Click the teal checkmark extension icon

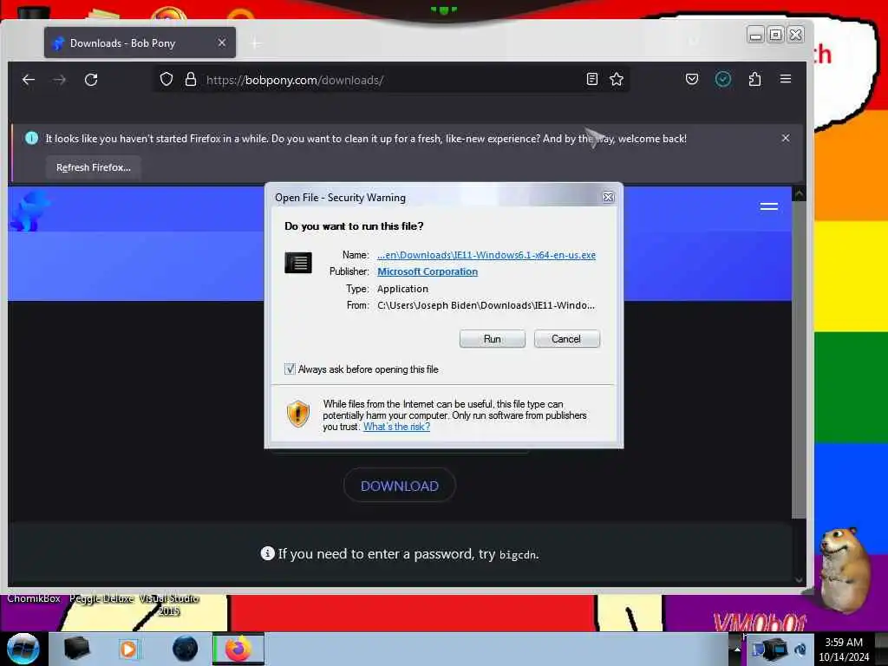click(x=722, y=79)
